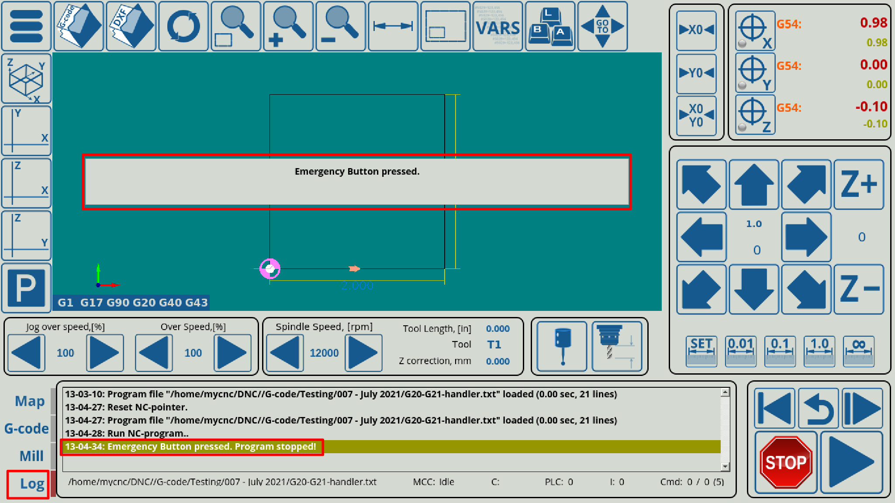Enable continuous infinity jog mode
Screen dimensions: 895x503
coord(858,351)
